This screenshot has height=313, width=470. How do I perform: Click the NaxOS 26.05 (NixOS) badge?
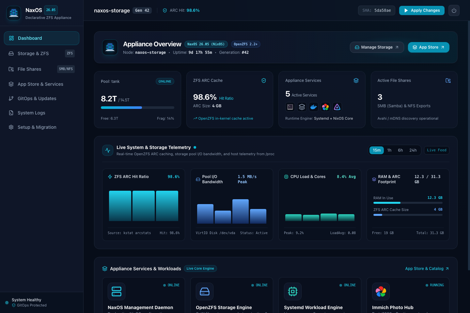pyautogui.click(x=206, y=44)
